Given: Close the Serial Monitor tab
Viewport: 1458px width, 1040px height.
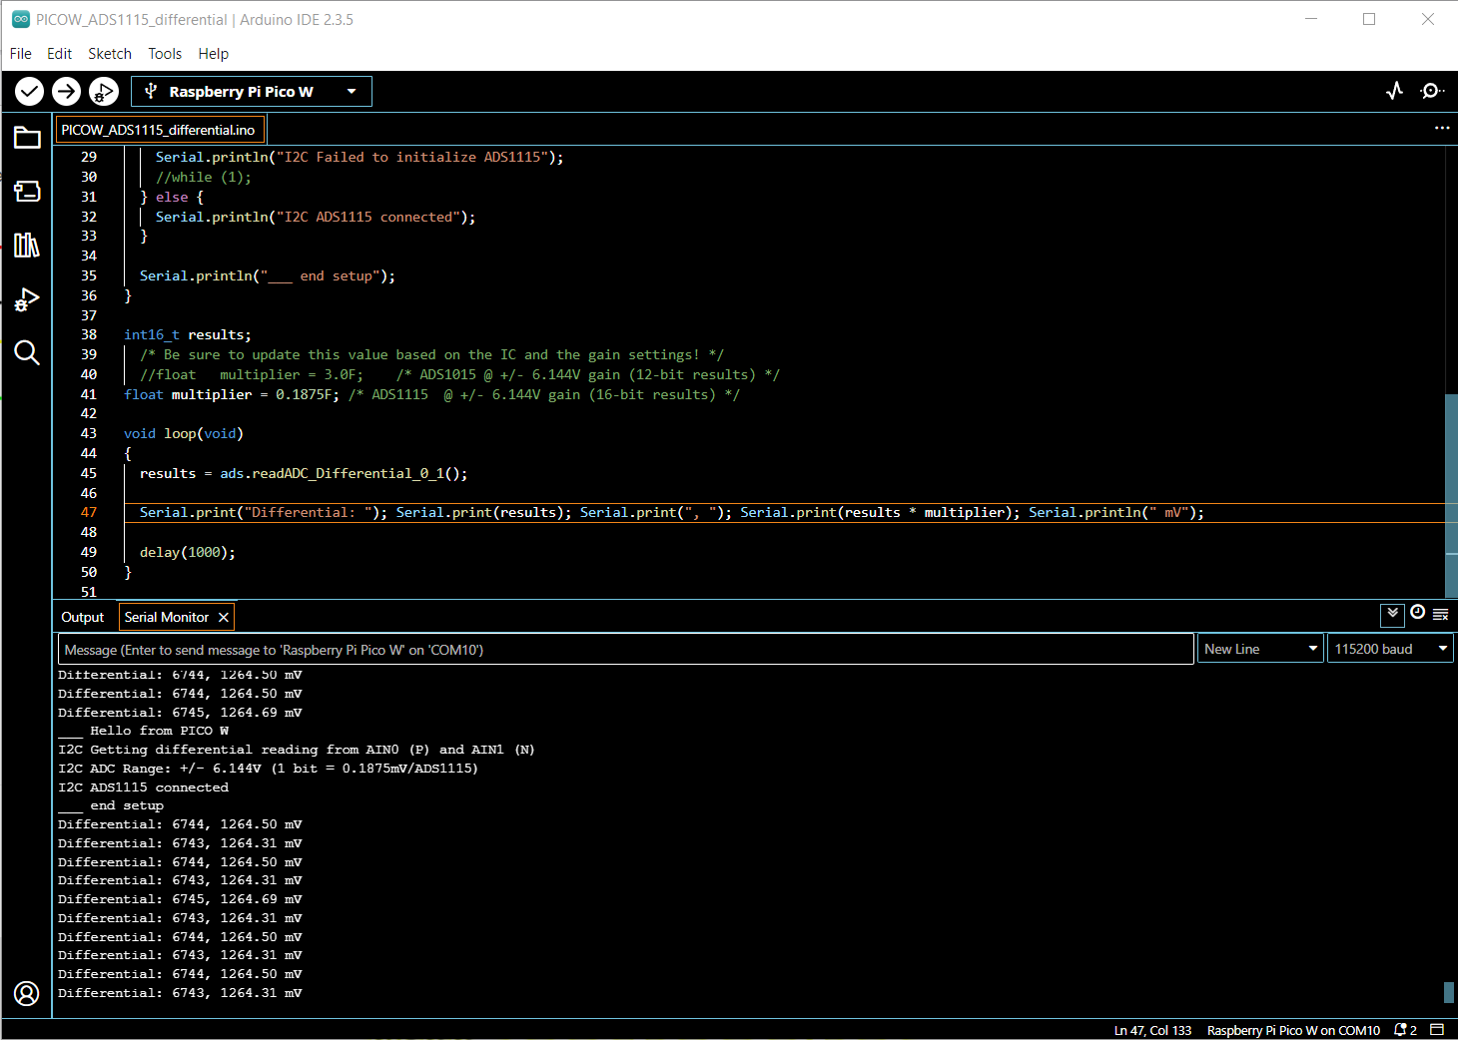Looking at the screenshot, I should 224,618.
